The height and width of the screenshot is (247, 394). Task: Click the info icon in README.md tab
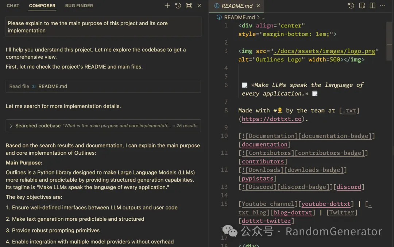pos(217,6)
